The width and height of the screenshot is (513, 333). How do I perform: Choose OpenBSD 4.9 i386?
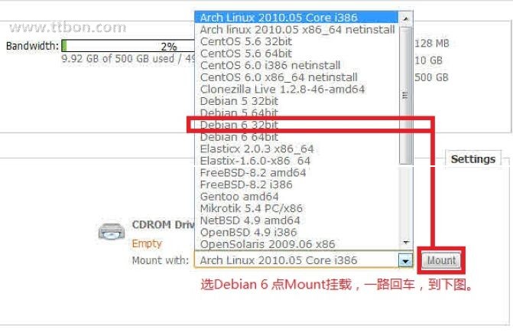(x=297, y=232)
